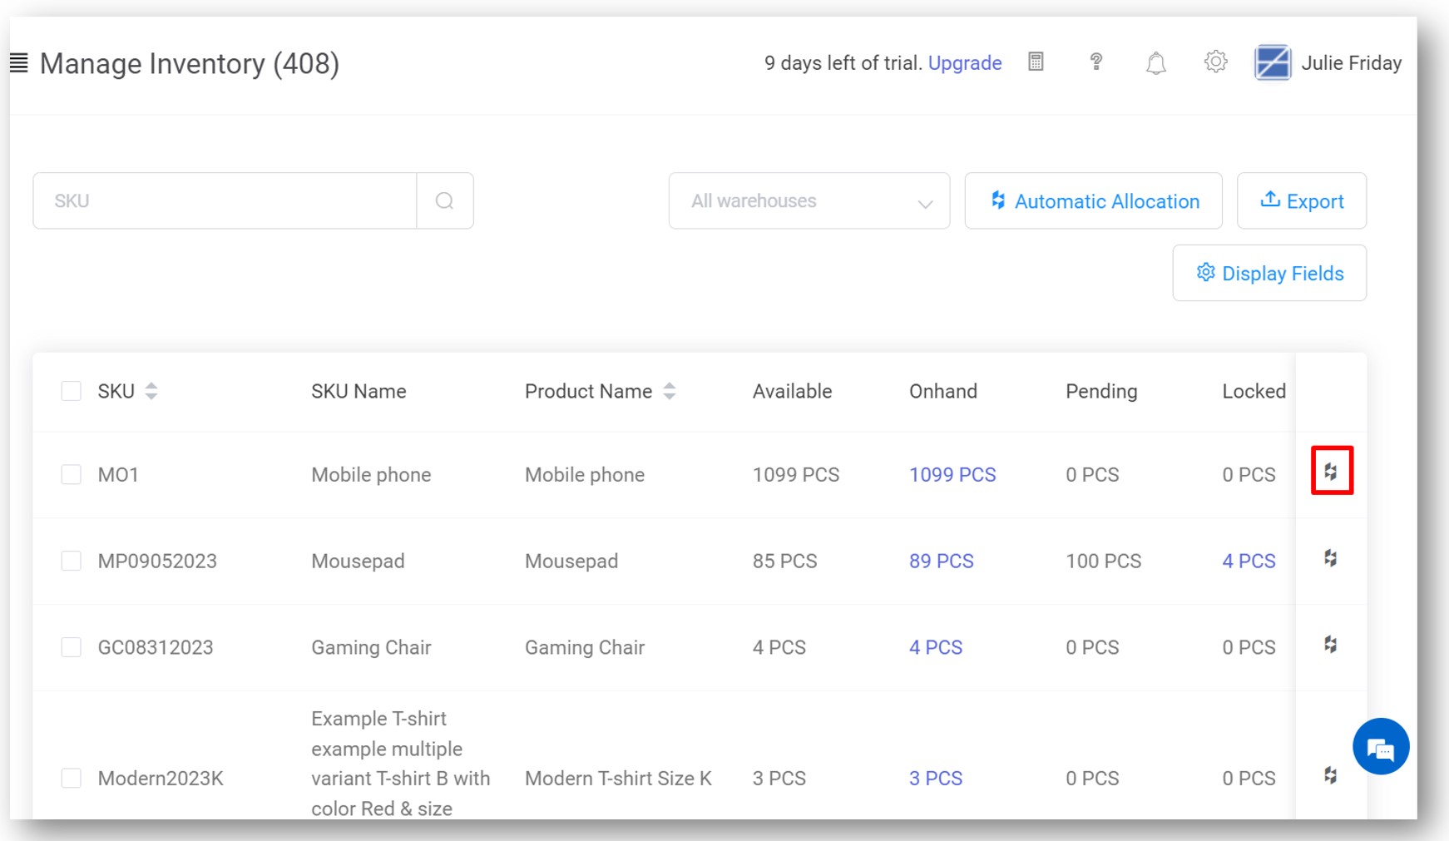
Task: Click allocation icon for Mousepad row
Action: point(1331,558)
